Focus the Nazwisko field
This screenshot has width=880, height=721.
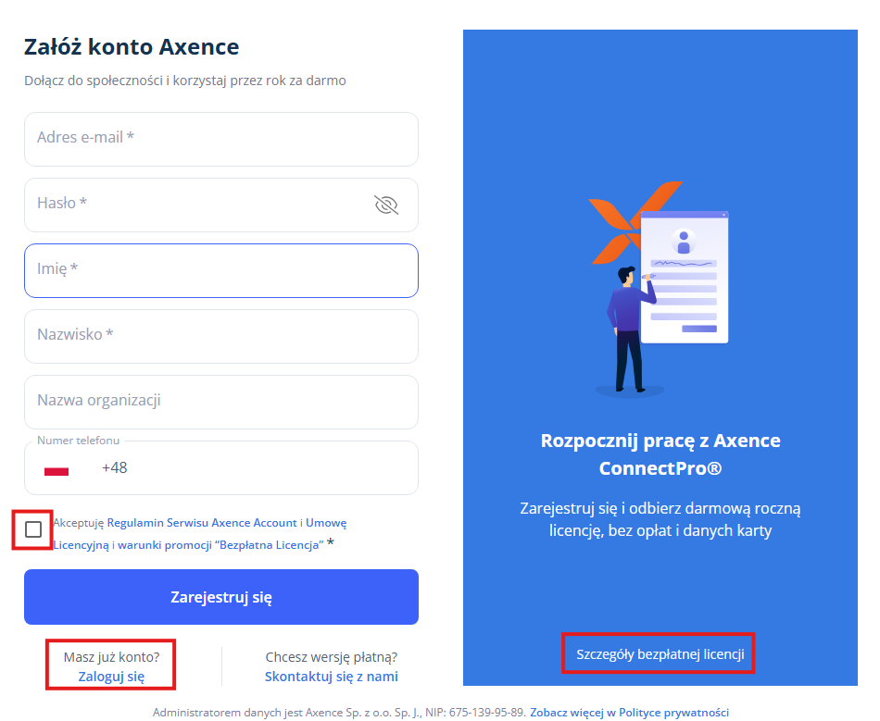[220, 335]
